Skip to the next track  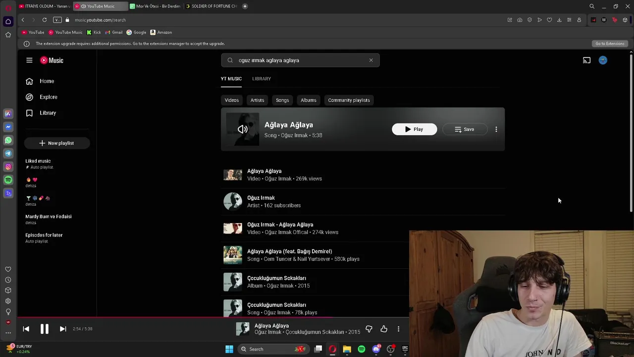tap(63, 329)
